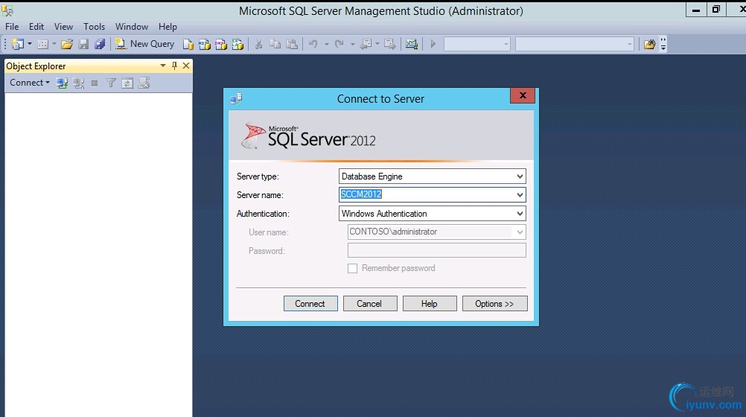Click the Save All icon
This screenshot has width=746, height=417.
(x=100, y=44)
